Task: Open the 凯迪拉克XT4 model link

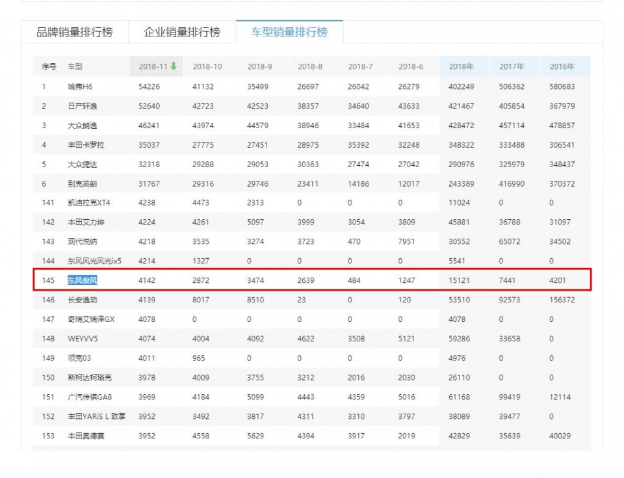Action: pos(89,202)
